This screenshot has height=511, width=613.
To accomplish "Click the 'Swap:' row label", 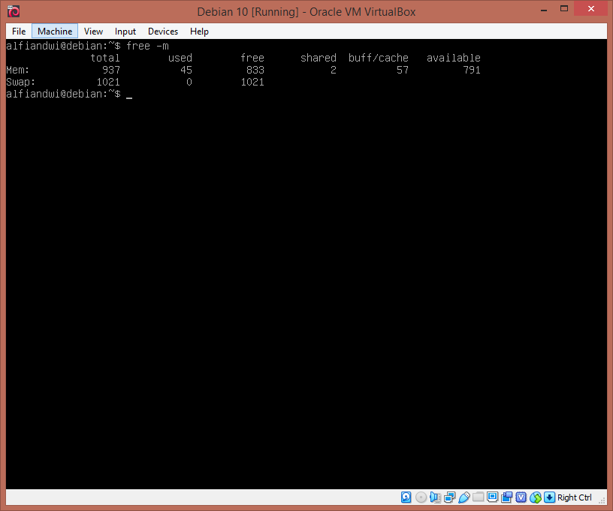I will click(x=21, y=82).
